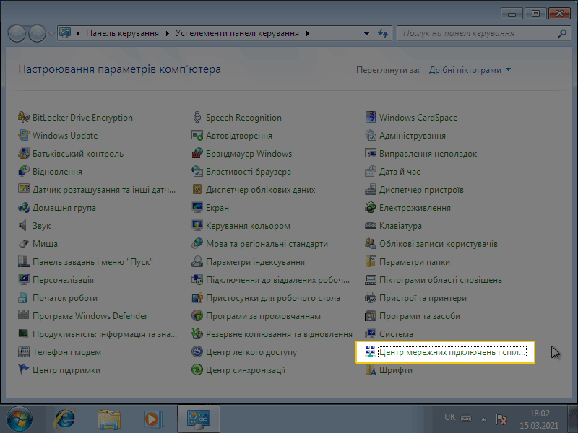
Task: Click the Звук speaker icon
Action: pos(24,225)
